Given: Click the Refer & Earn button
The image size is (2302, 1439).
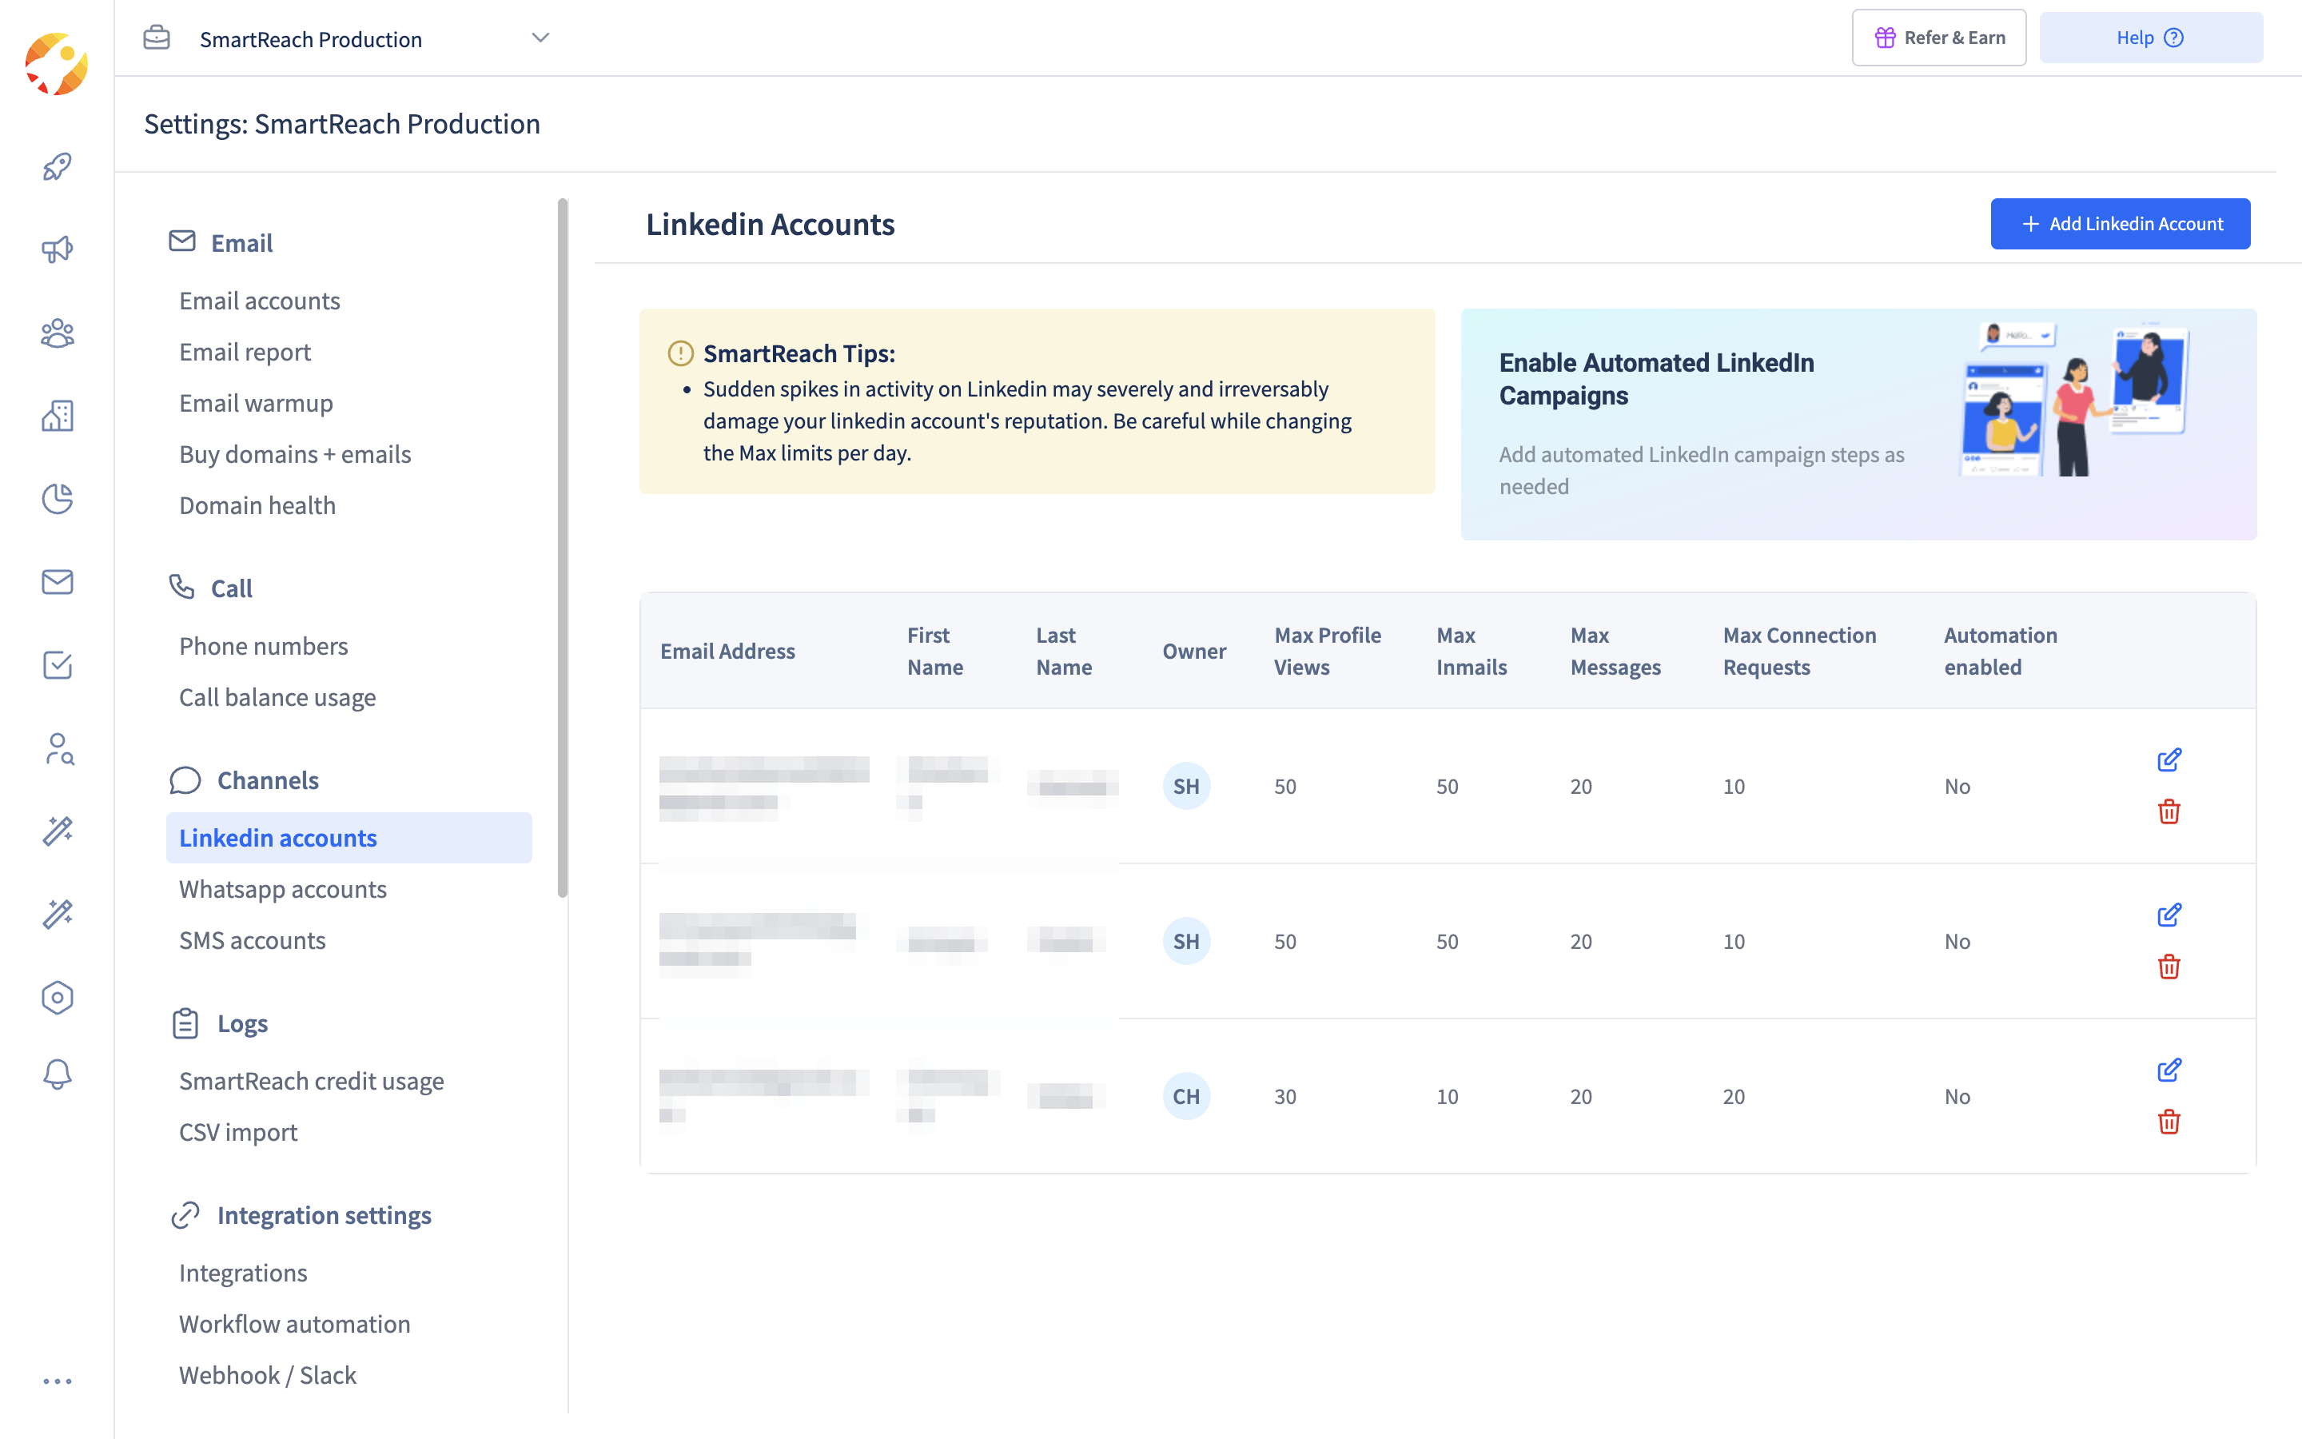Looking at the screenshot, I should coord(1938,38).
